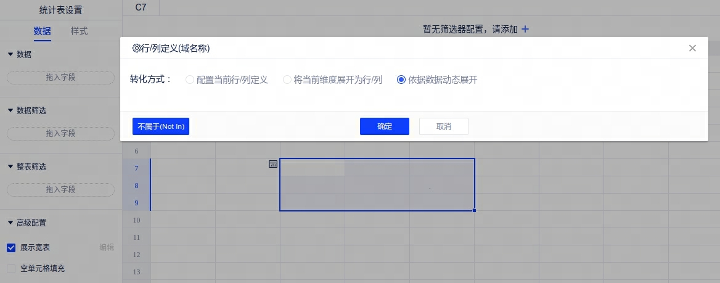Click 拖入字段 field under 数据筛选
The width and height of the screenshot is (720, 283).
click(60, 134)
